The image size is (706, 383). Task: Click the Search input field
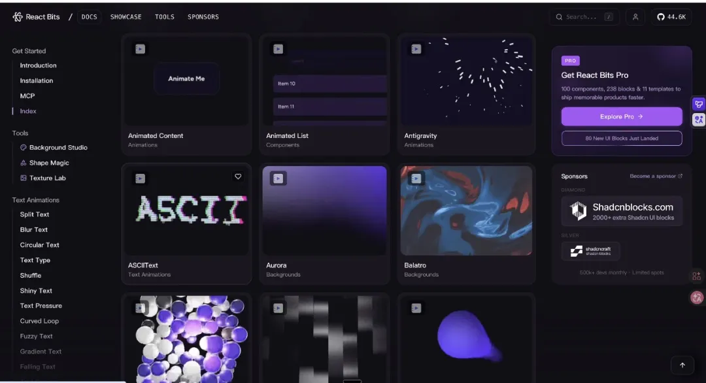(x=584, y=16)
